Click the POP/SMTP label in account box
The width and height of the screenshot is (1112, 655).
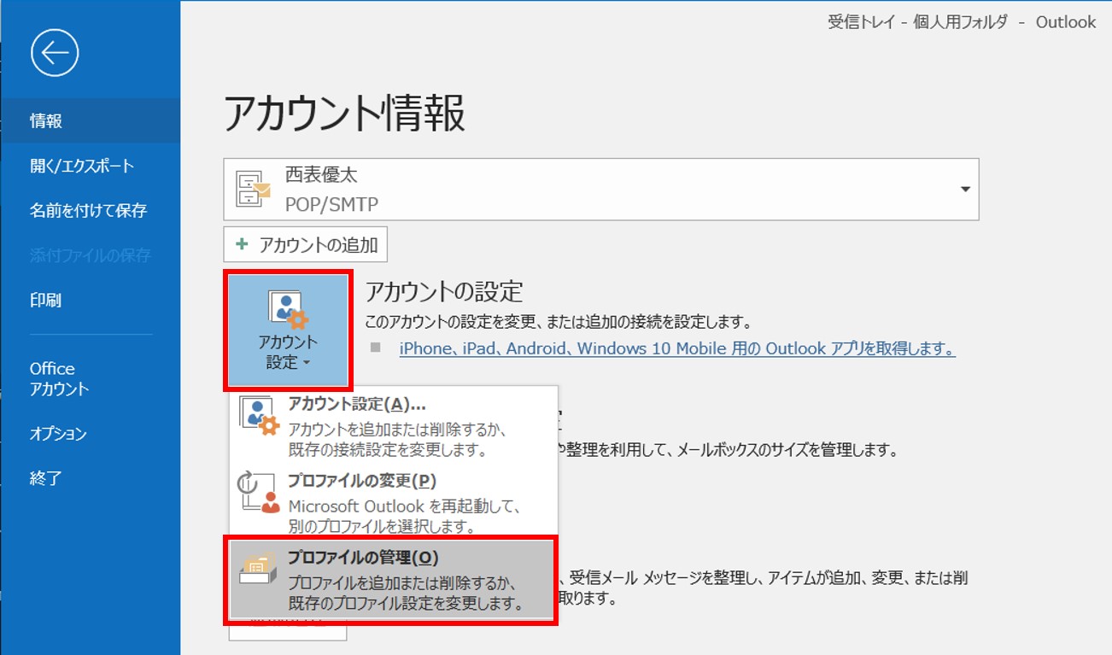pyautogui.click(x=331, y=204)
